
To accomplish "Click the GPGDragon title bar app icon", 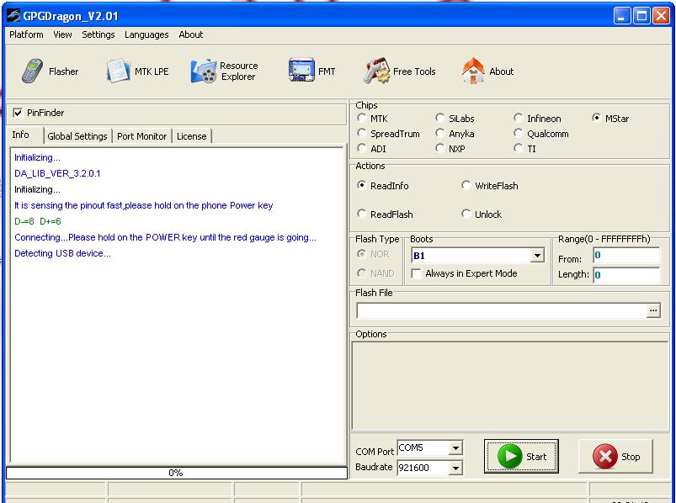I will [13, 16].
